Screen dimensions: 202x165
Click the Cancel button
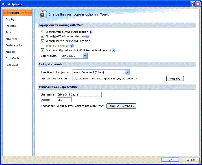190,159
